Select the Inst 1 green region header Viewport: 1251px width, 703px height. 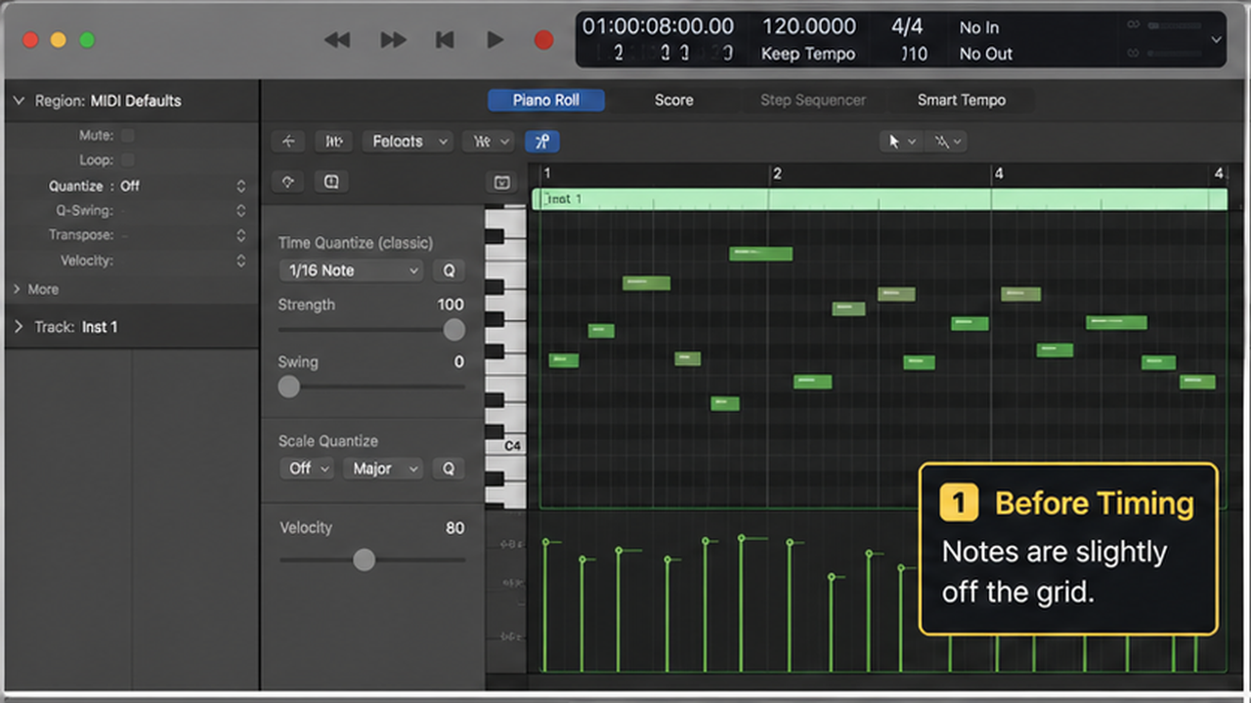pyautogui.click(x=880, y=199)
